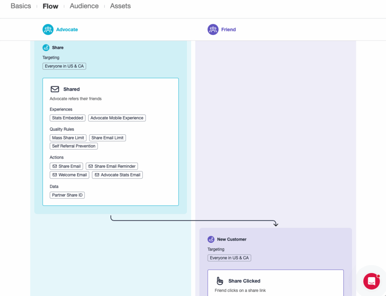Click the Partner Share ID data tag
386x296 pixels.
(x=67, y=195)
